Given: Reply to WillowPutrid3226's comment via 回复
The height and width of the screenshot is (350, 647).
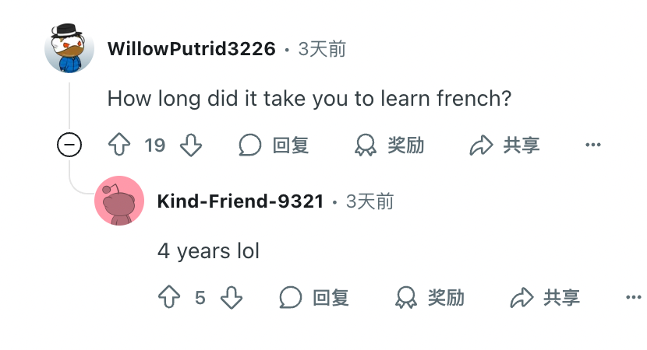Looking at the screenshot, I should (274, 145).
